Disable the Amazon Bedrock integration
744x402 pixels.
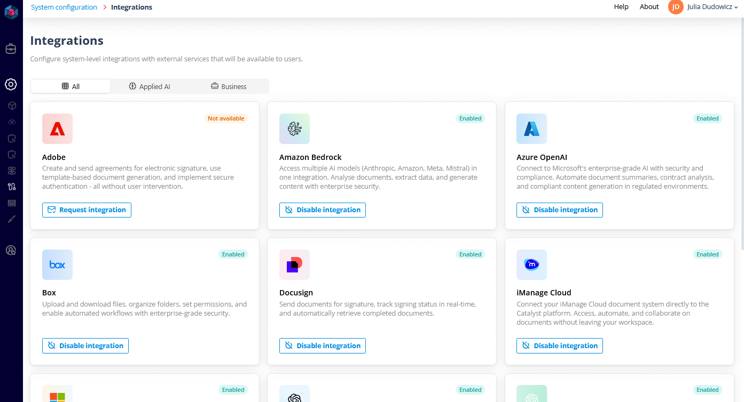(x=323, y=210)
